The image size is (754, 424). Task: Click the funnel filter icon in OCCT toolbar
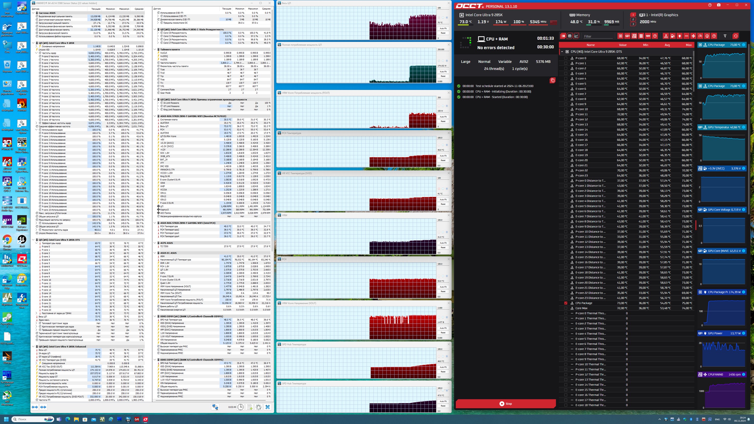pyautogui.click(x=725, y=36)
